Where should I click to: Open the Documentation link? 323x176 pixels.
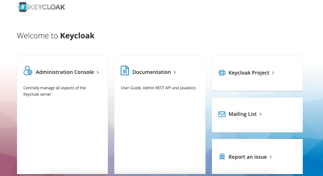(x=152, y=72)
